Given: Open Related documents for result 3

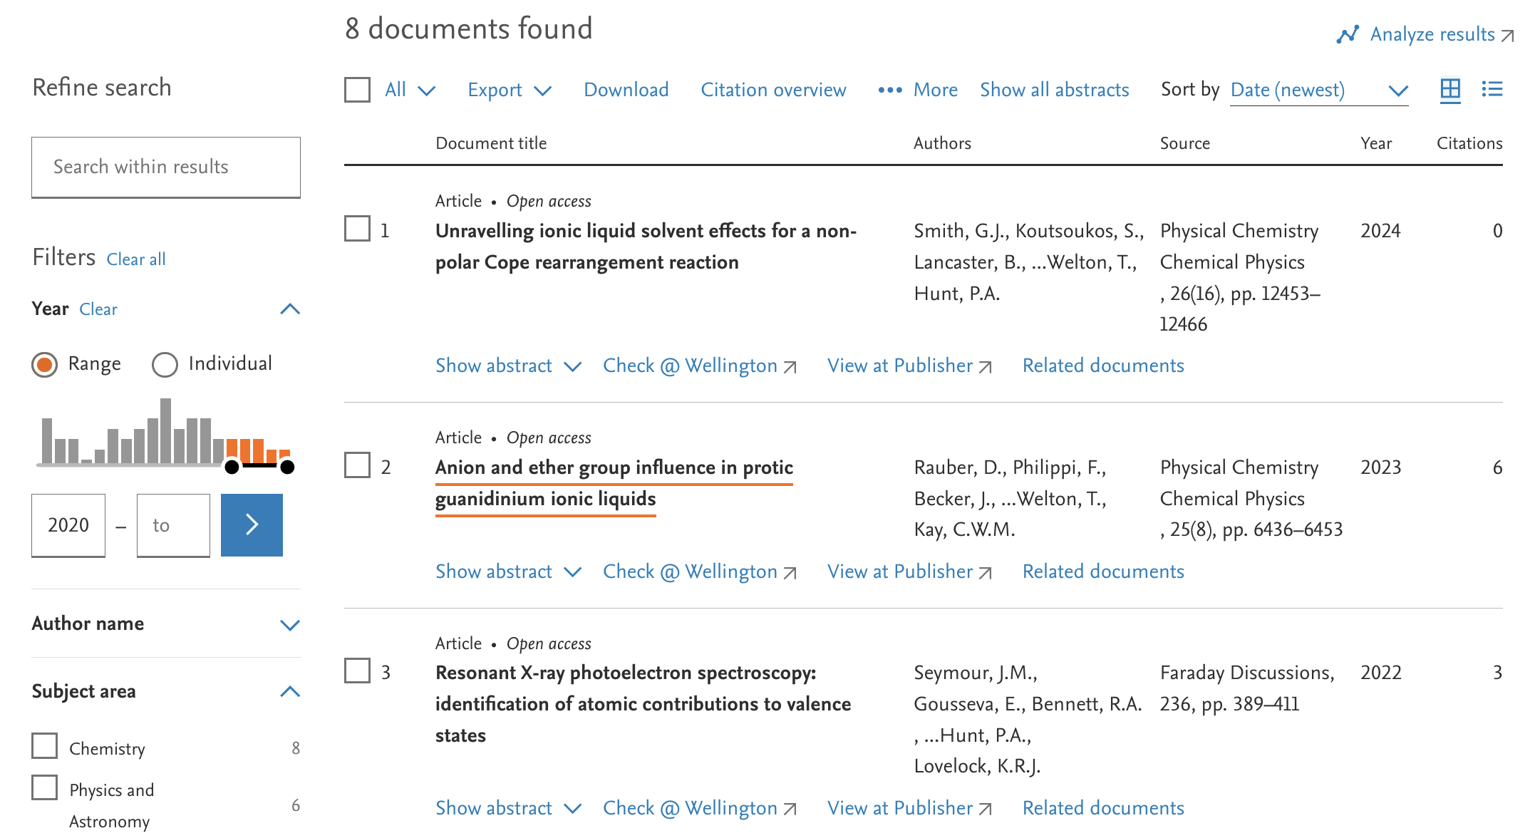Looking at the screenshot, I should click(1102, 808).
